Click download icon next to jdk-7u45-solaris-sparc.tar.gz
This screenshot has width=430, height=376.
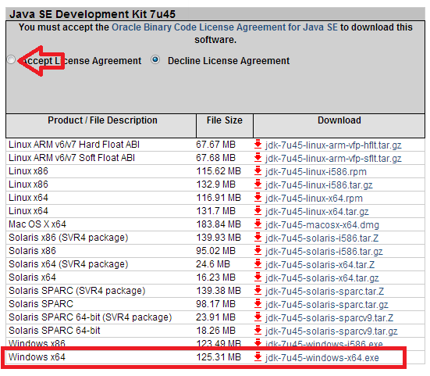258,304
